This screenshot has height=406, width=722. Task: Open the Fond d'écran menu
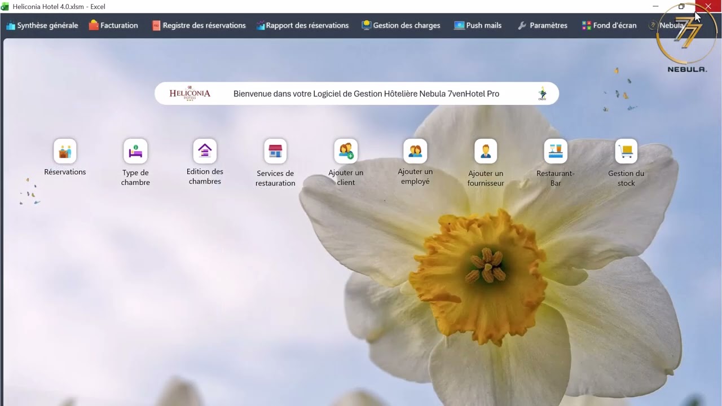pos(609,25)
